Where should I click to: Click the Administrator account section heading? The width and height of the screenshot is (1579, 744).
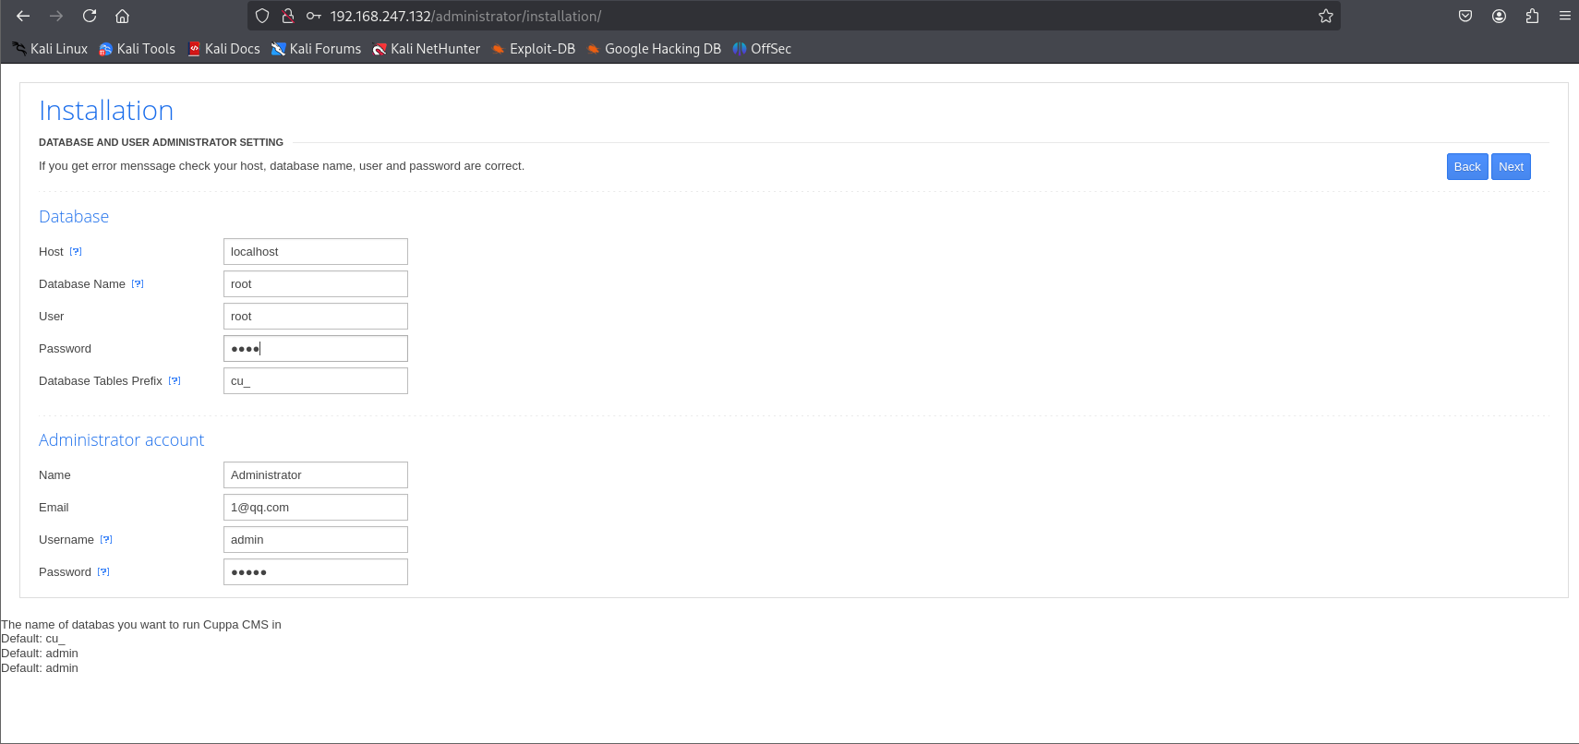(122, 439)
